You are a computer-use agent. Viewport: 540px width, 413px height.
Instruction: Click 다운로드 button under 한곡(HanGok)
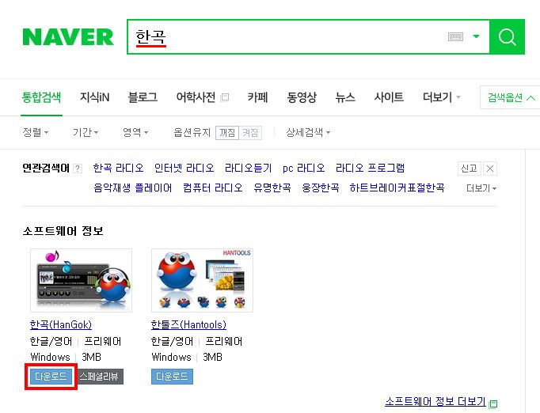click(x=51, y=376)
